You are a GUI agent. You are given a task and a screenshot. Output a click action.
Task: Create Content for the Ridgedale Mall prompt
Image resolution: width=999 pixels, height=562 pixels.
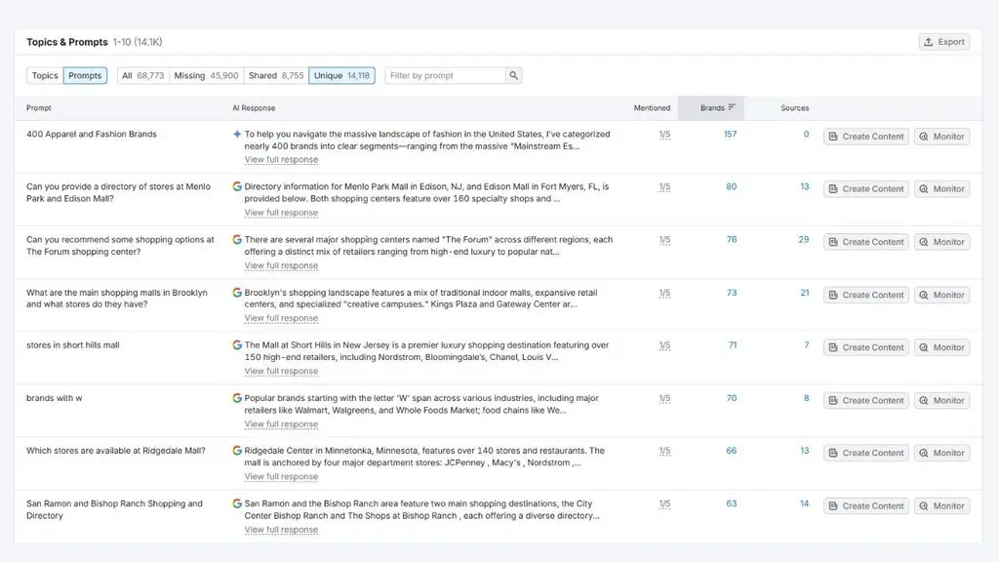coord(866,453)
